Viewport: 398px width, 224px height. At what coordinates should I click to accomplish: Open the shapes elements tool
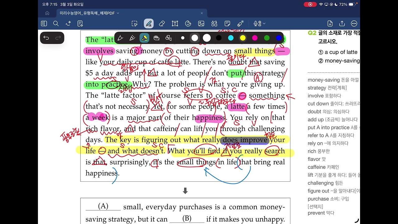(x=214, y=23)
